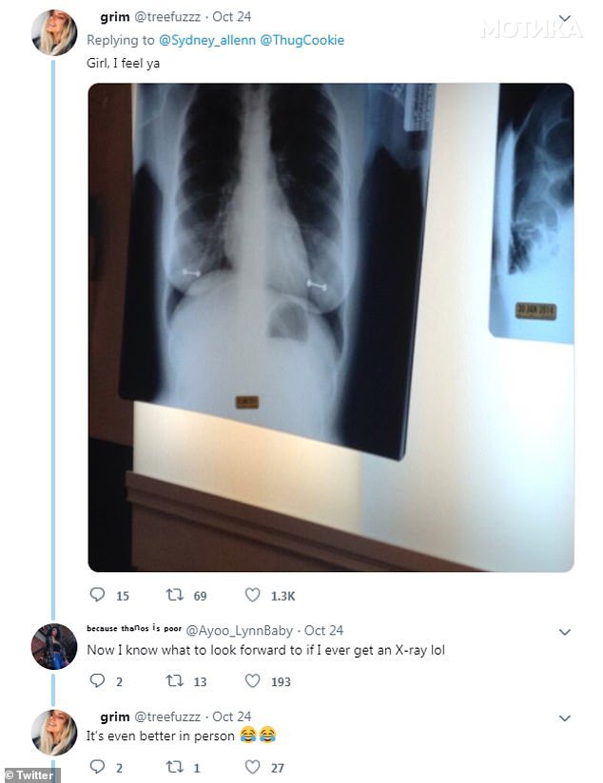Reply to "It's even better in person" tweet
The image size is (603, 783).
[x=97, y=767]
